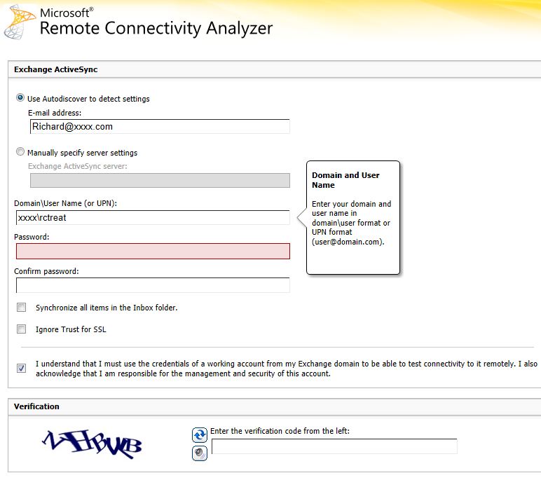Screen dimensions: 541x480
Task: Click the Domain\User Name input field
Action: click(153, 218)
